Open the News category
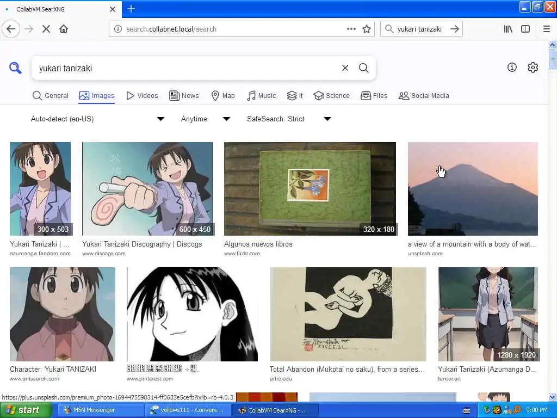 (184, 96)
